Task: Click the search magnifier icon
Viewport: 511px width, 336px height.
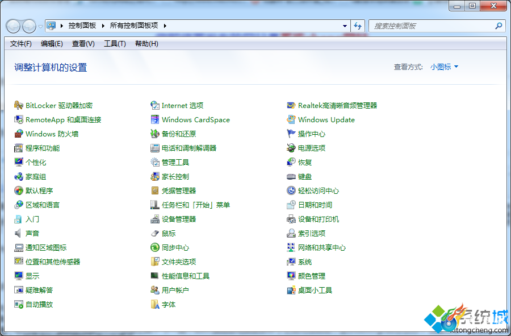Action: [499, 26]
